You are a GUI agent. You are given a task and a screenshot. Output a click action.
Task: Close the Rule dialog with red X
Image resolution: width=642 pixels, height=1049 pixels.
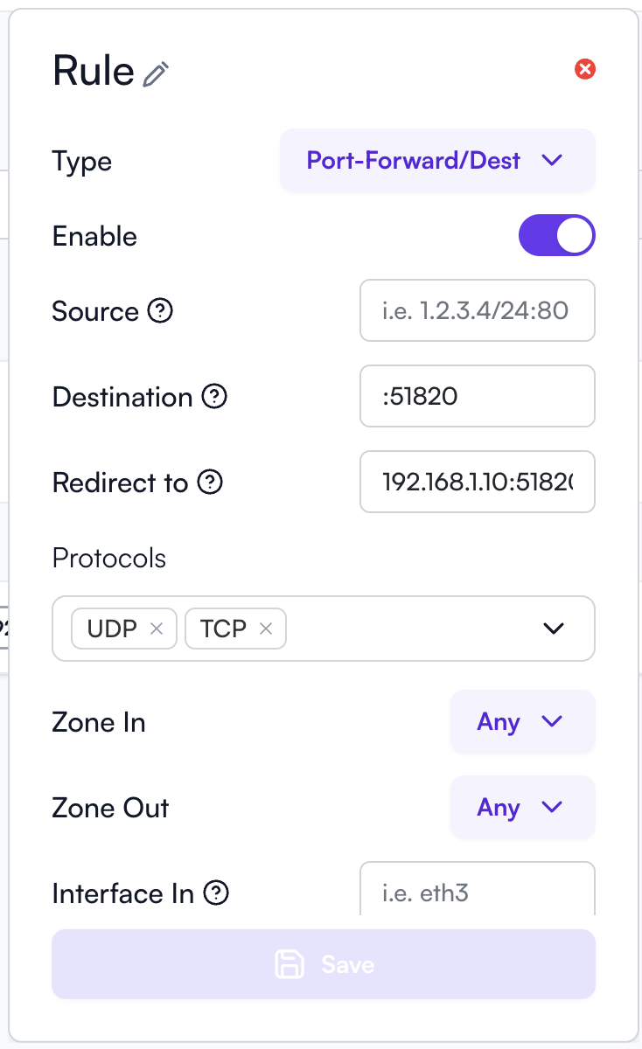click(585, 69)
